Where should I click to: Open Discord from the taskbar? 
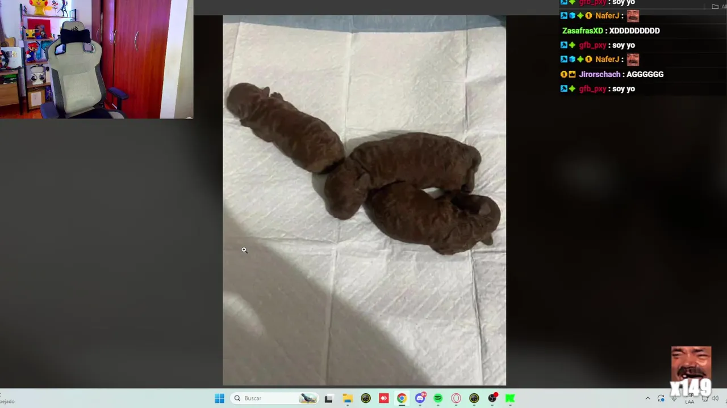tap(420, 398)
